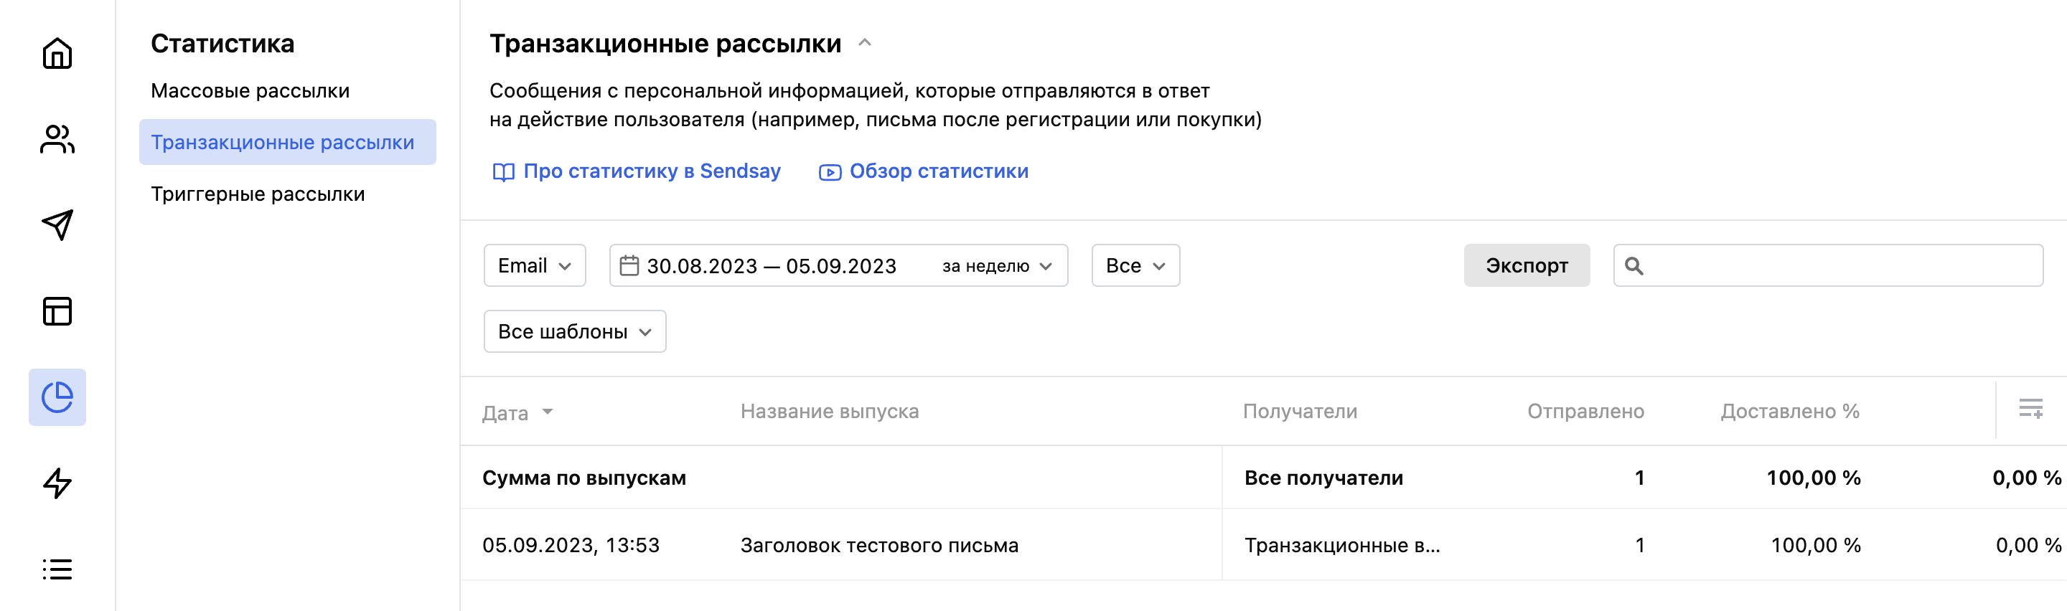Open the Automation lightning bolt icon
The image size is (2067, 611).
coord(57,483)
